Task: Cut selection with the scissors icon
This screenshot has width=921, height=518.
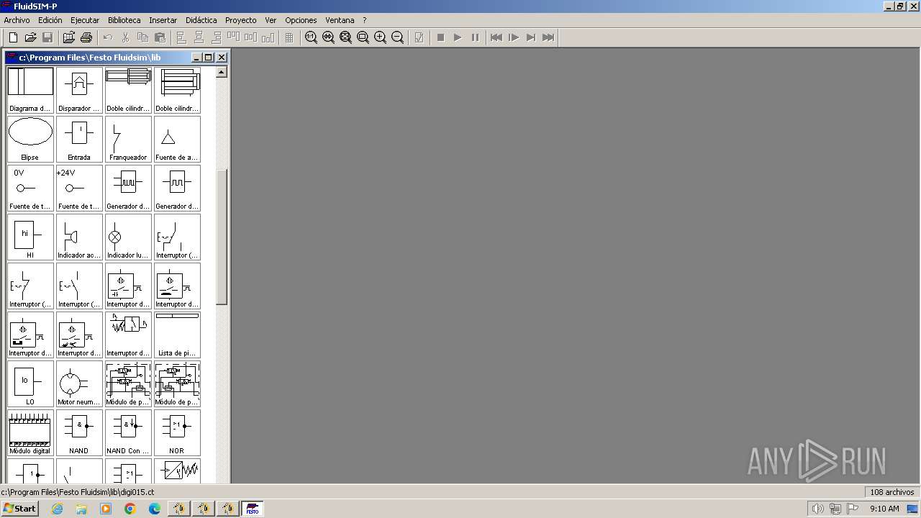Action: click(125, 37)
